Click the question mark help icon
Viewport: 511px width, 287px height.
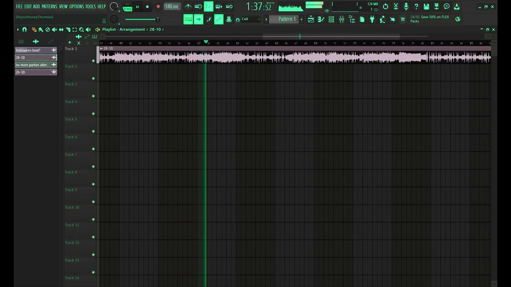pyautogui.click(x=416, y=6)
